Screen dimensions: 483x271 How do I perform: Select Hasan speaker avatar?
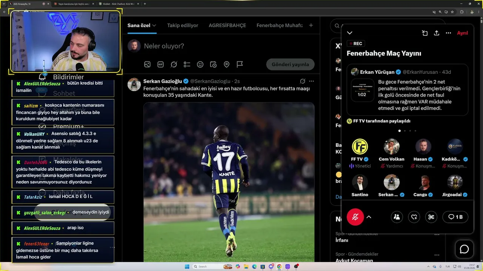tap(423, 146)
